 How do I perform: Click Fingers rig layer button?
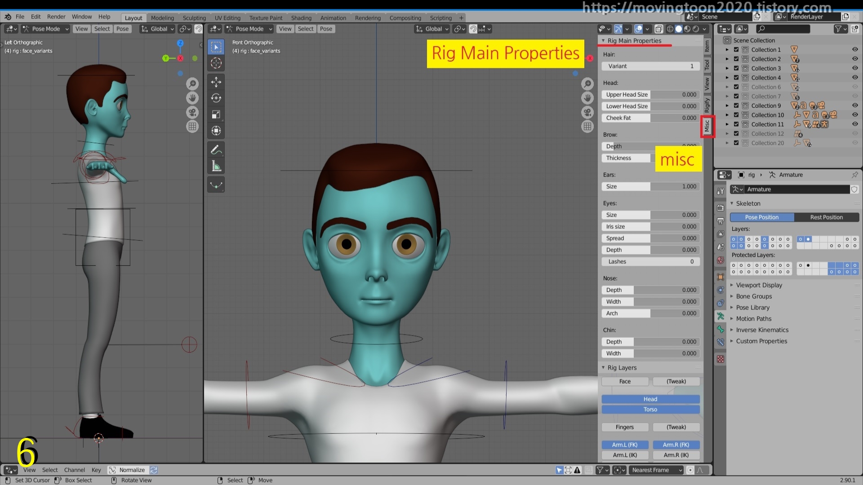(625, 427)
